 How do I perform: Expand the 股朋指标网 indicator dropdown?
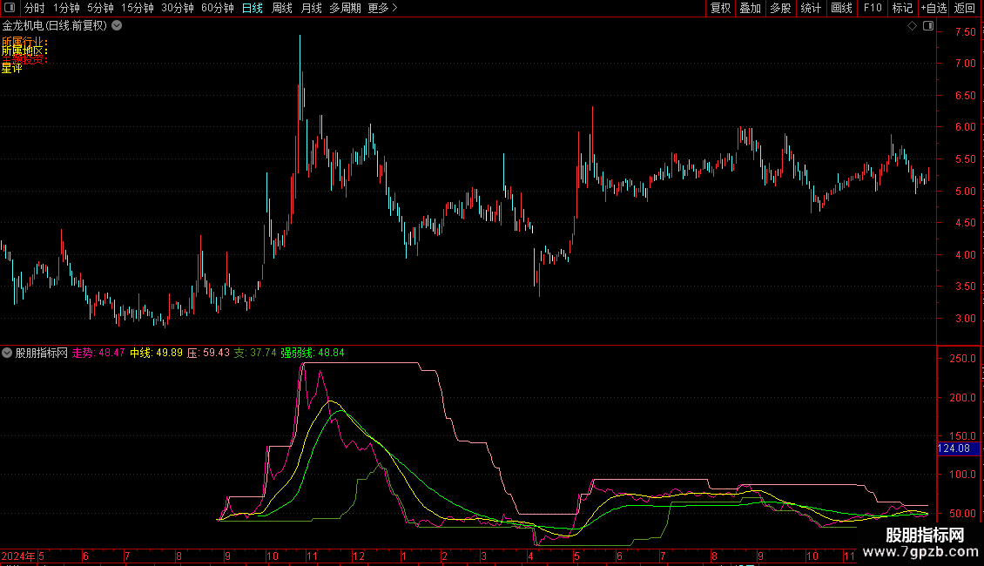pos(8,353)
